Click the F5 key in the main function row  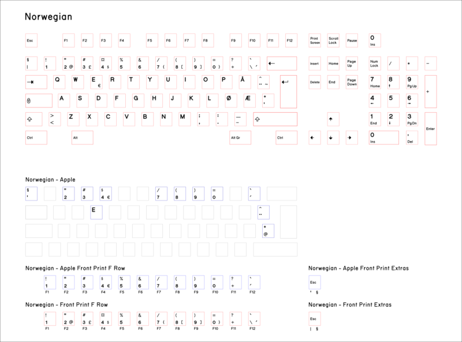click(152, 40)
